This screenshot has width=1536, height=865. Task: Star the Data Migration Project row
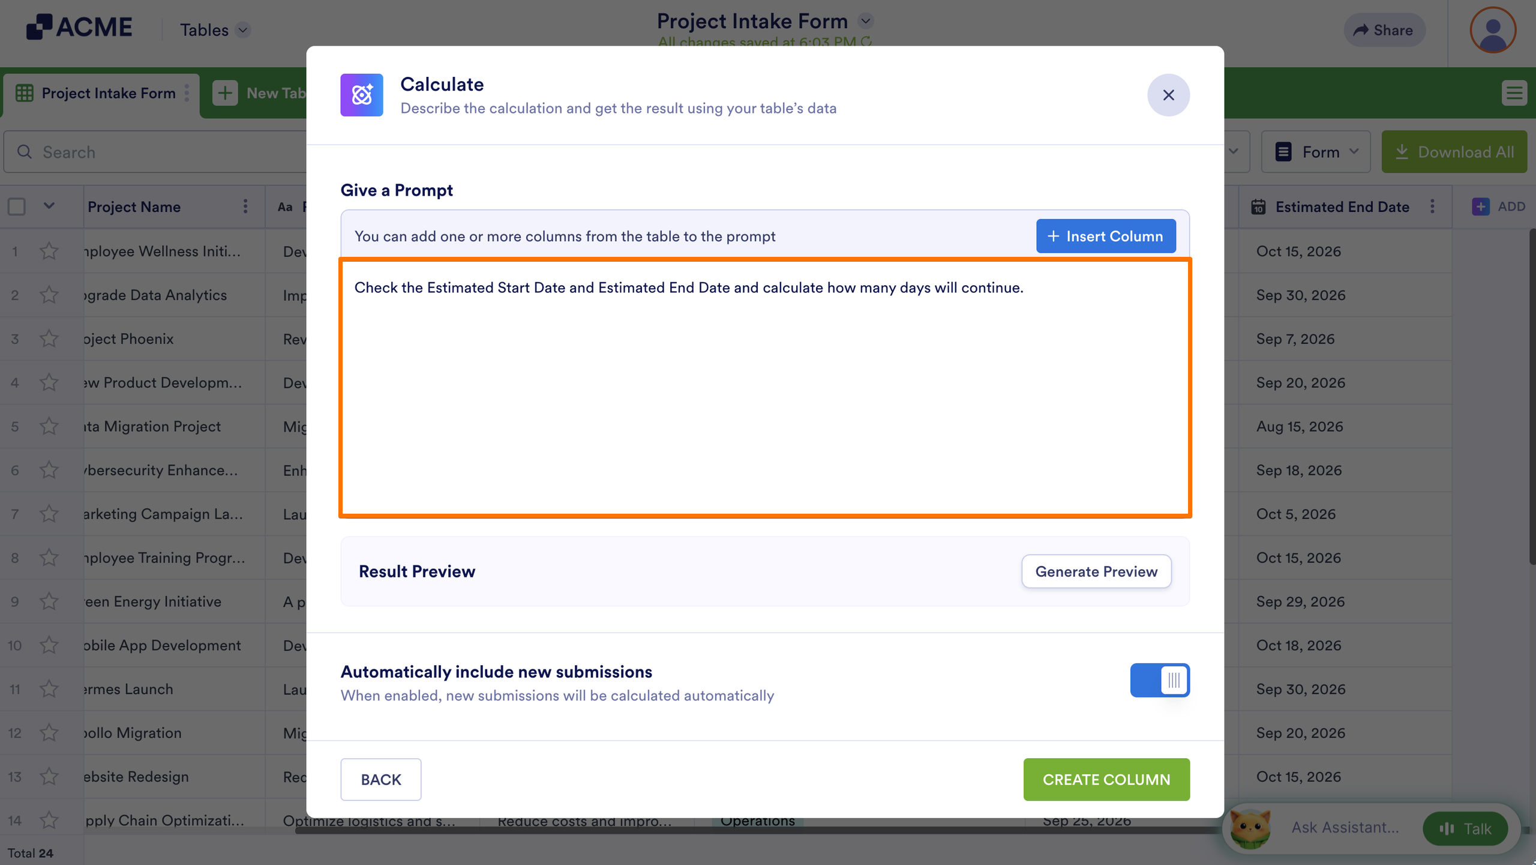click(49, 426)
